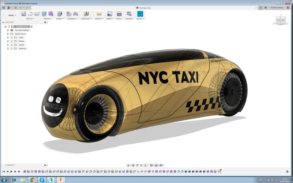Select the first purple timeline feature

tap(25, 171)
